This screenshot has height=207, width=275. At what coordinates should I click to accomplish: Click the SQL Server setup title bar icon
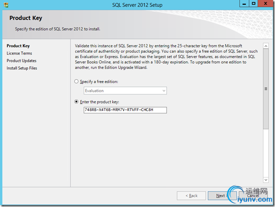tap(6, 5)
